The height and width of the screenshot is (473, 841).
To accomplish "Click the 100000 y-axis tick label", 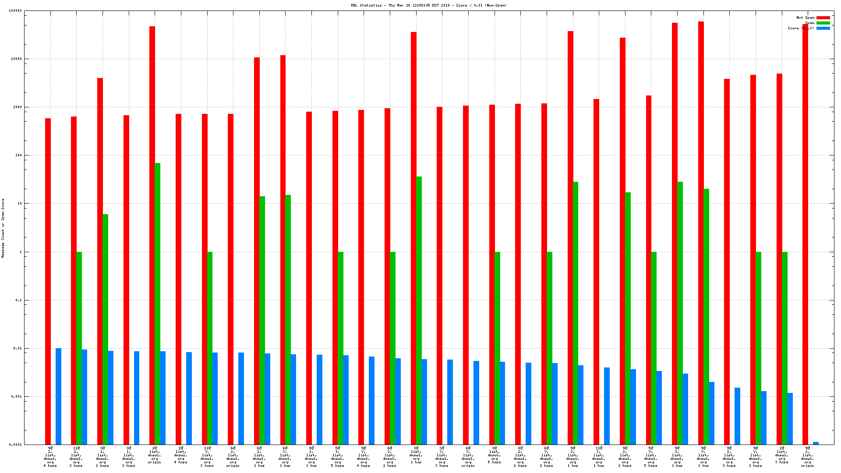I will [x=15, y=11].
